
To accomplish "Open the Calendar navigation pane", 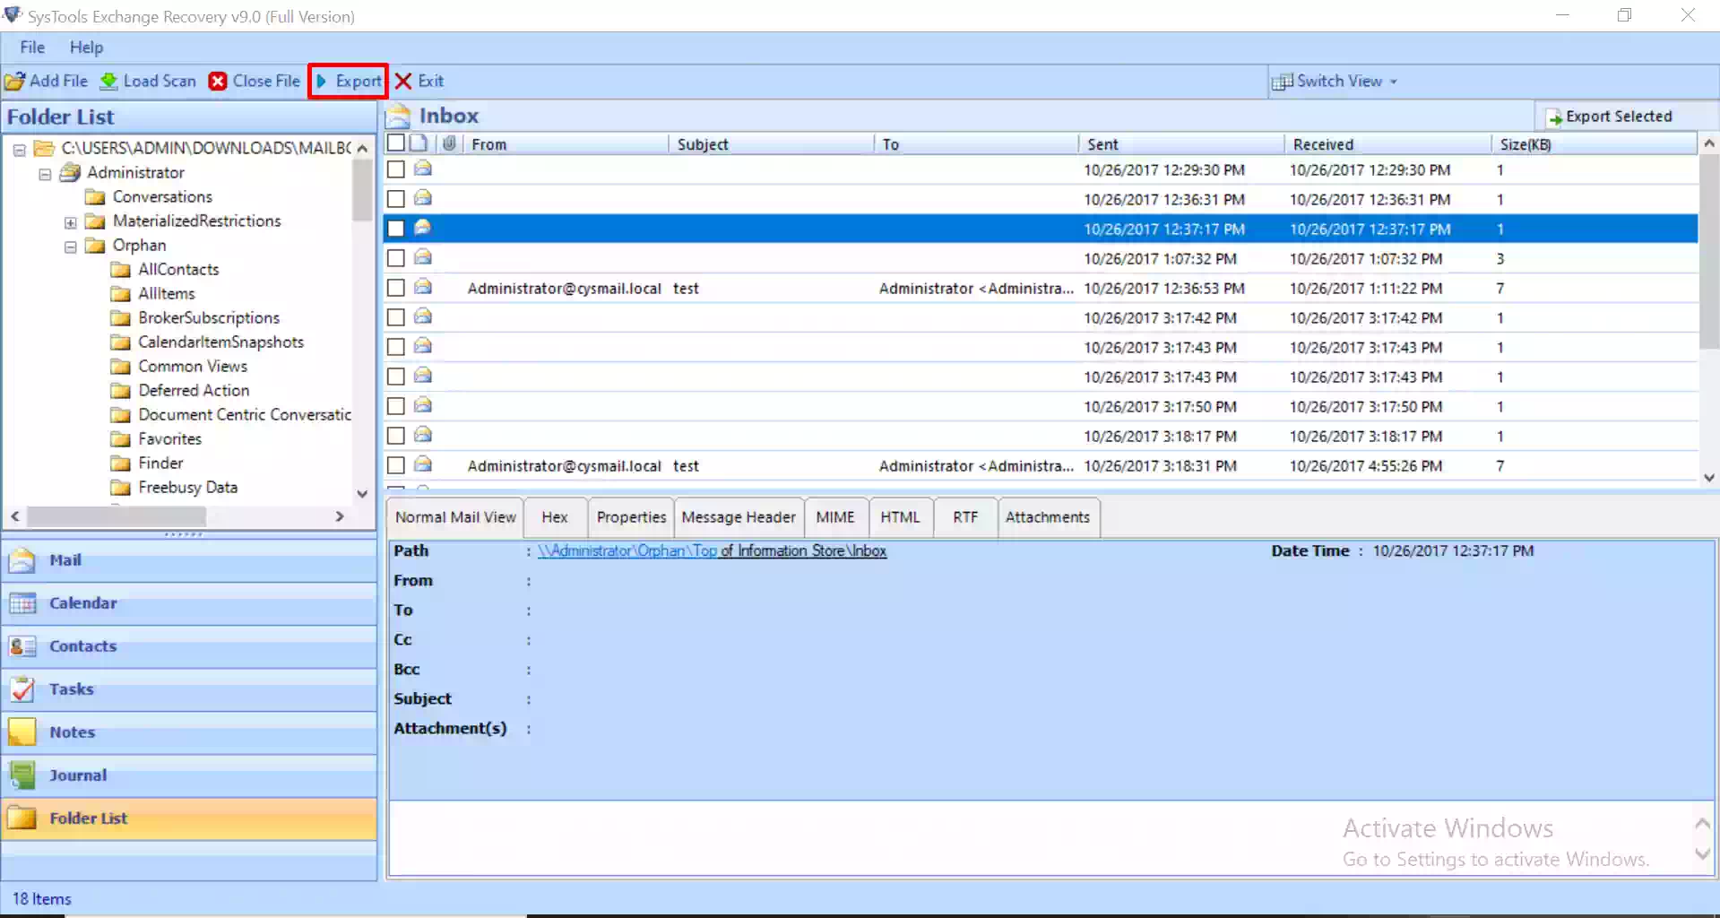I will [189, 603].
